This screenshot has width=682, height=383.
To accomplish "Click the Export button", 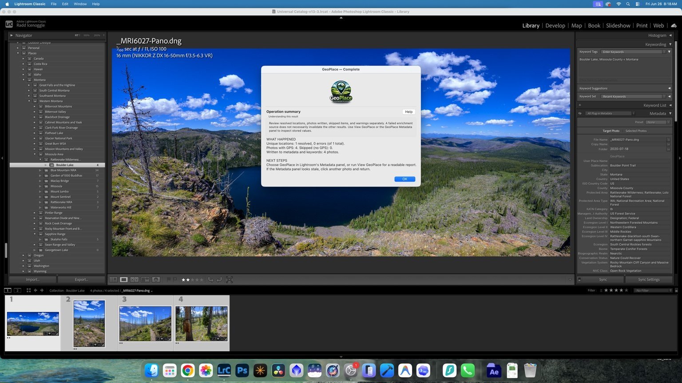I will [x=81, y=280].
